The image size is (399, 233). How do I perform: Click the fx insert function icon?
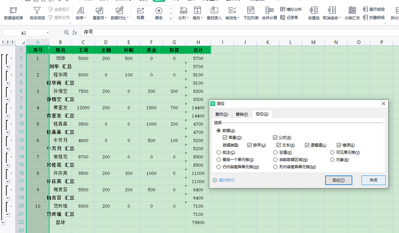pos(75,33)
